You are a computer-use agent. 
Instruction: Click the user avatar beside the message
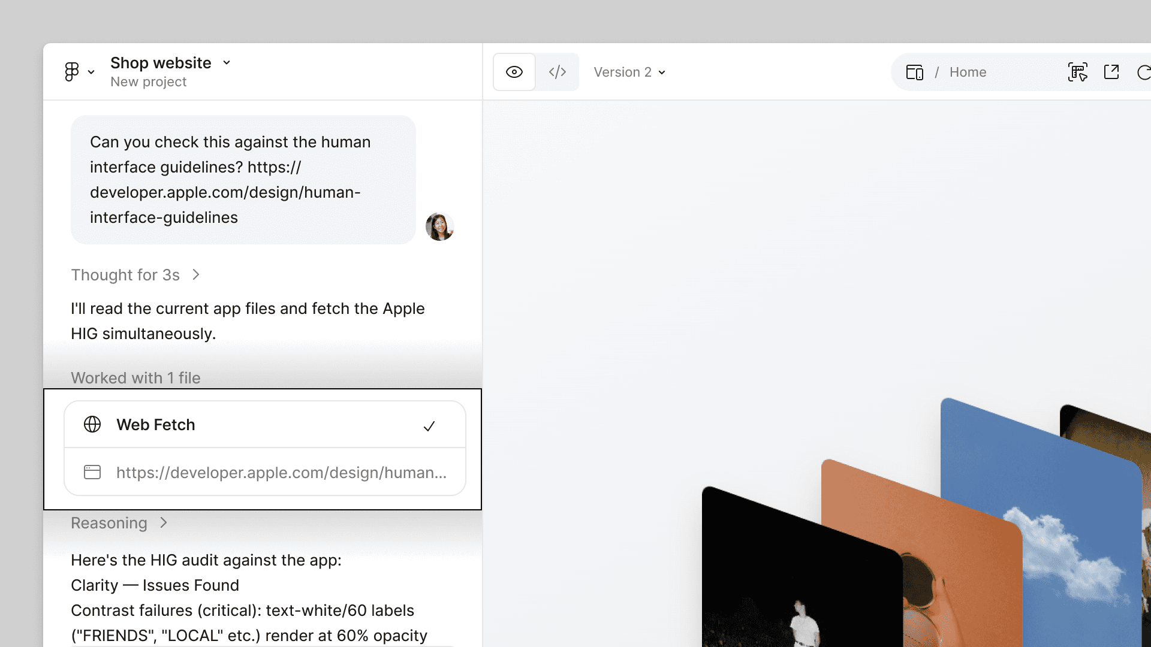(439, 226)
